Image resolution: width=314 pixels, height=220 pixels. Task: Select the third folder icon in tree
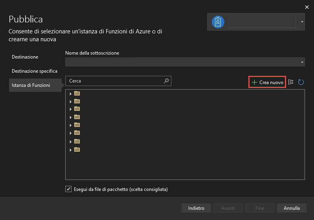(x=77, y=109)
